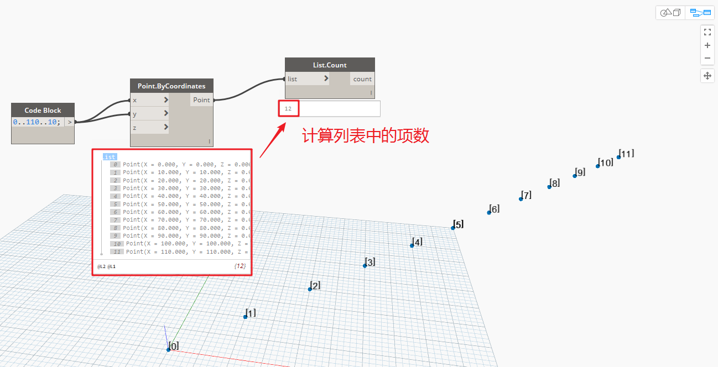Select preview row 4 Point X = 40.000

pos(180,196)
